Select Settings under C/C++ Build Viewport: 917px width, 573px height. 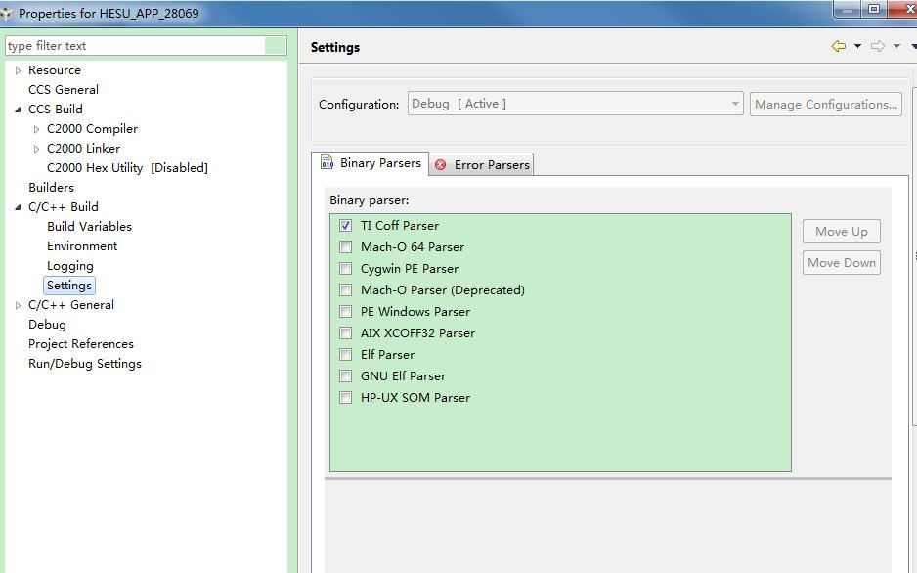(x=69, y=286)
